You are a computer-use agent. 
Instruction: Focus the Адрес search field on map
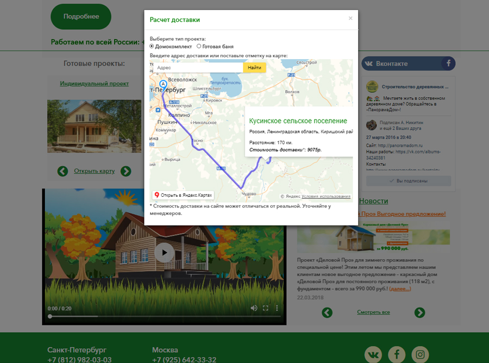(x=198, y=68)
